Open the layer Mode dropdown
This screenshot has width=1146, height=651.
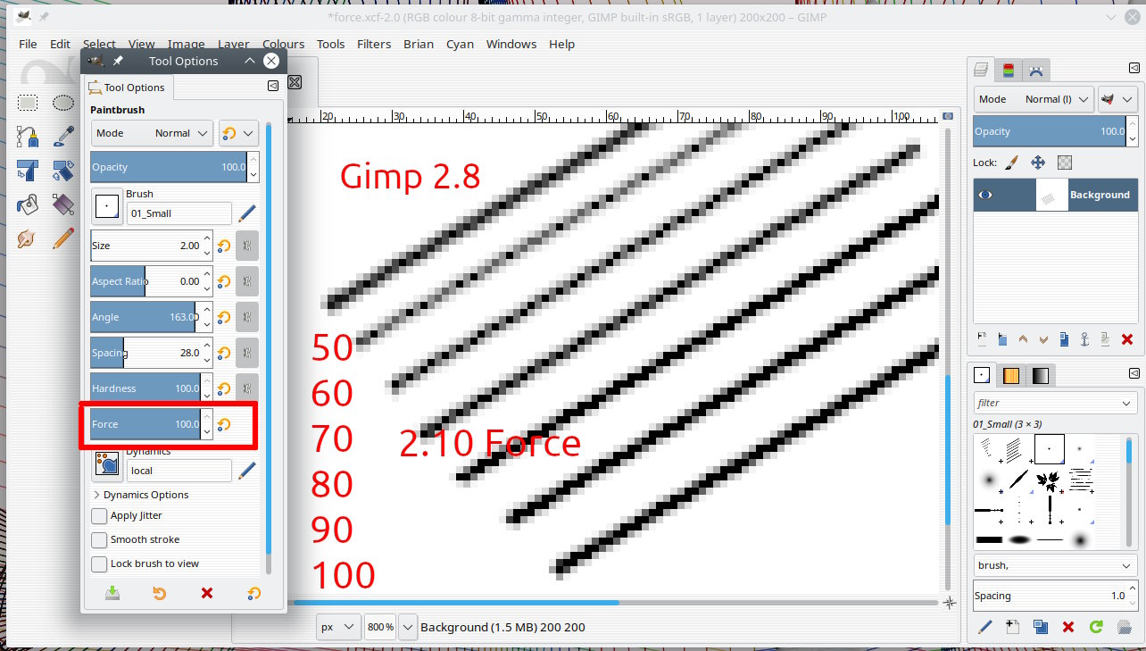pyautogui.click(x=1033, y=99)
